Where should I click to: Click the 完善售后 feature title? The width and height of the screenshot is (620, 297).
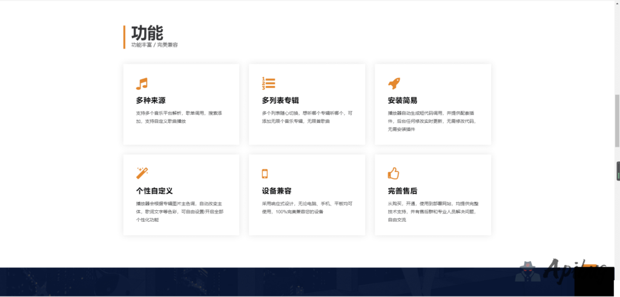point(402,191)
